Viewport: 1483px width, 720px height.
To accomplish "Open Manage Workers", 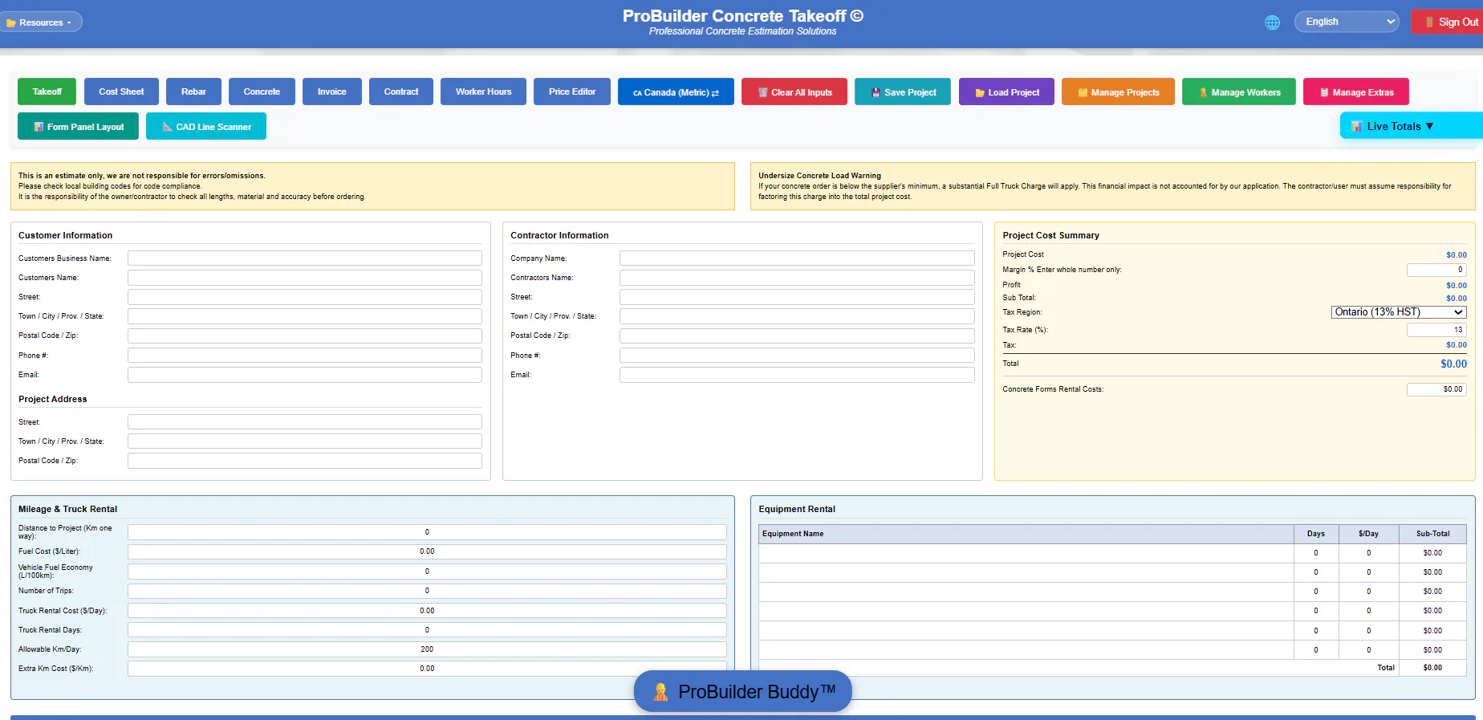I will 1239,92.
